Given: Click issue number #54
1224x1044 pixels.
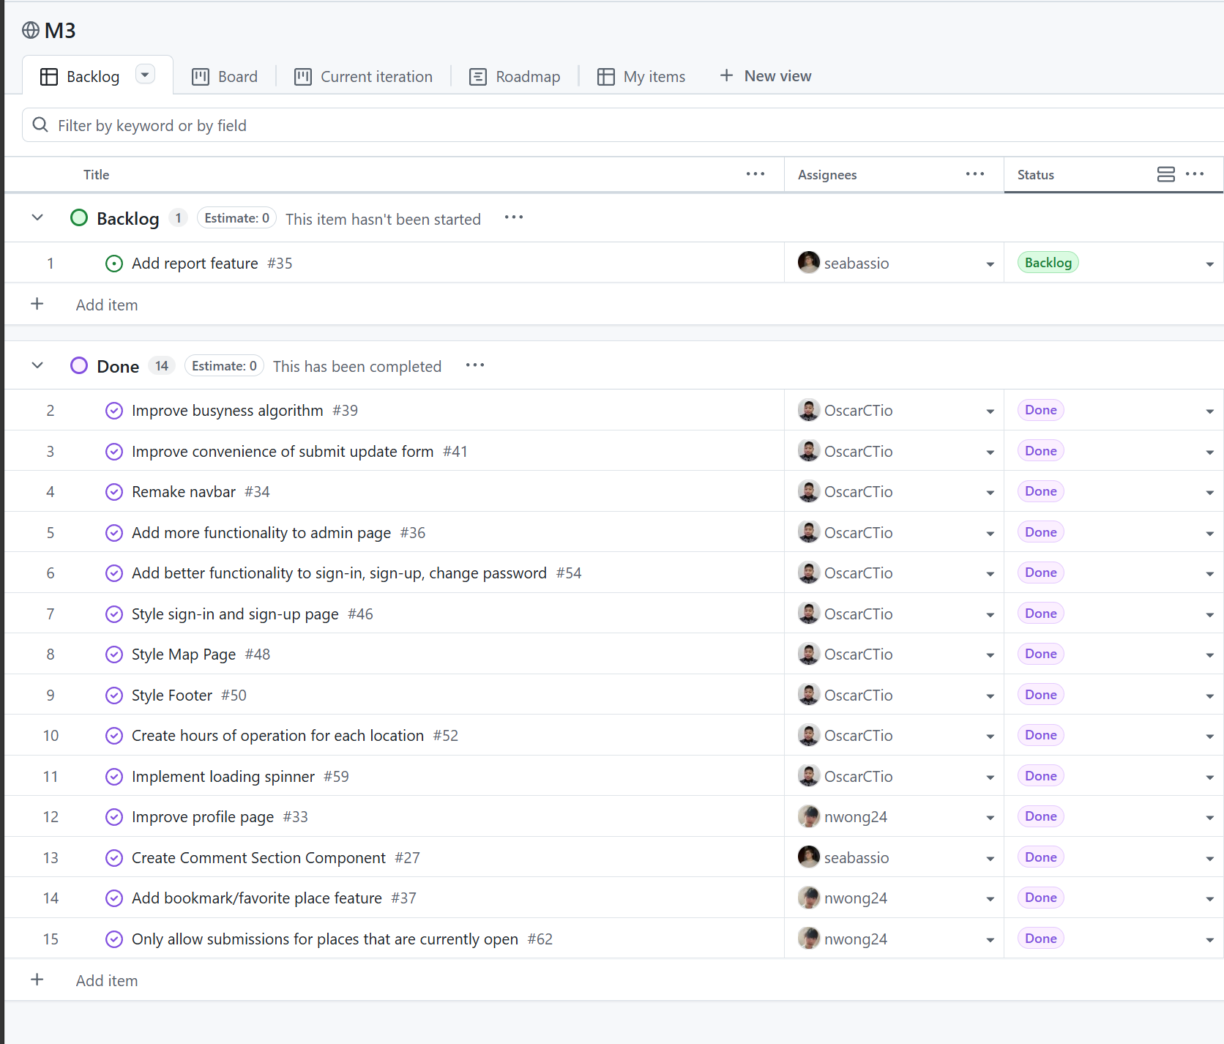Looking at the screenshot, I should 569,573.
